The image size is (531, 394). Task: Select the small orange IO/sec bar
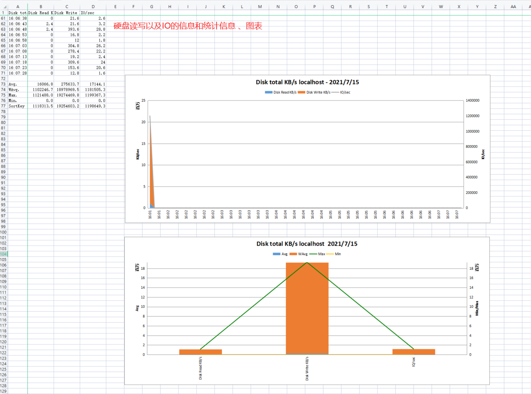[x=413, y=352]
